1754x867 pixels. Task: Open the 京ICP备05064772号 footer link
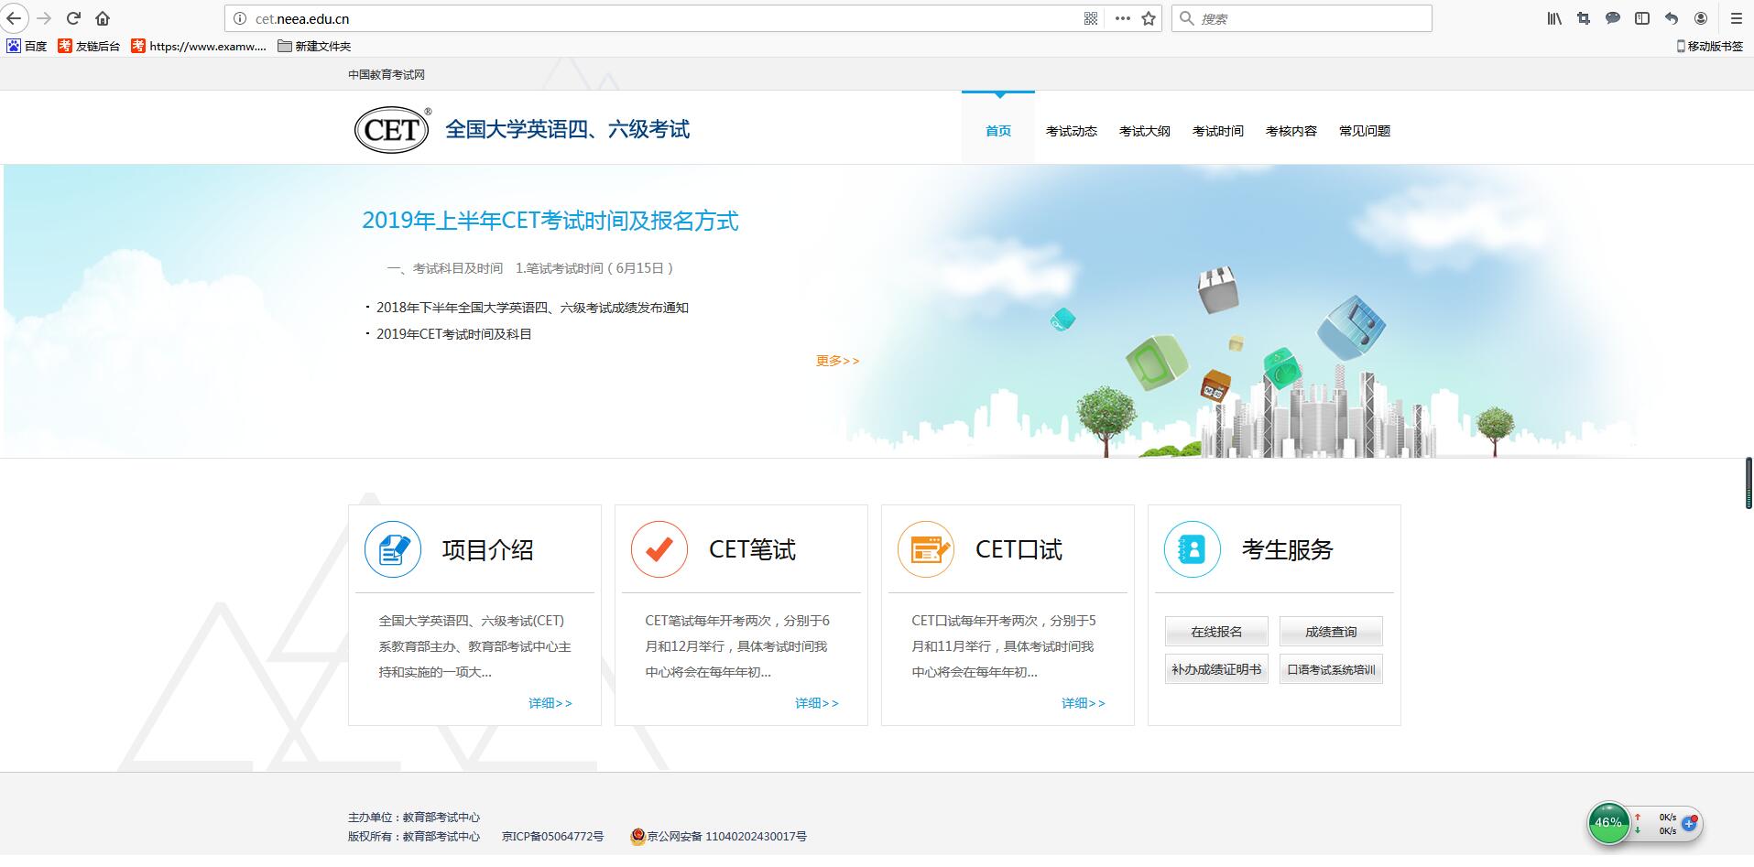tap(553, 836)
